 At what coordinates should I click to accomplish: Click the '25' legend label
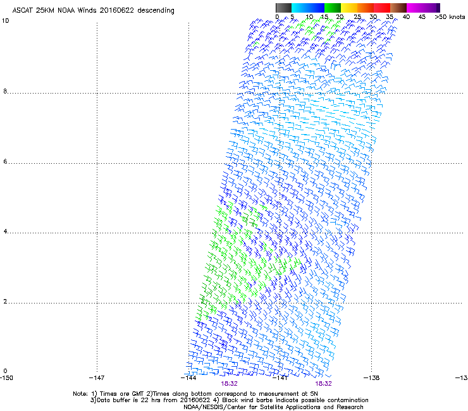click(357, 17)
